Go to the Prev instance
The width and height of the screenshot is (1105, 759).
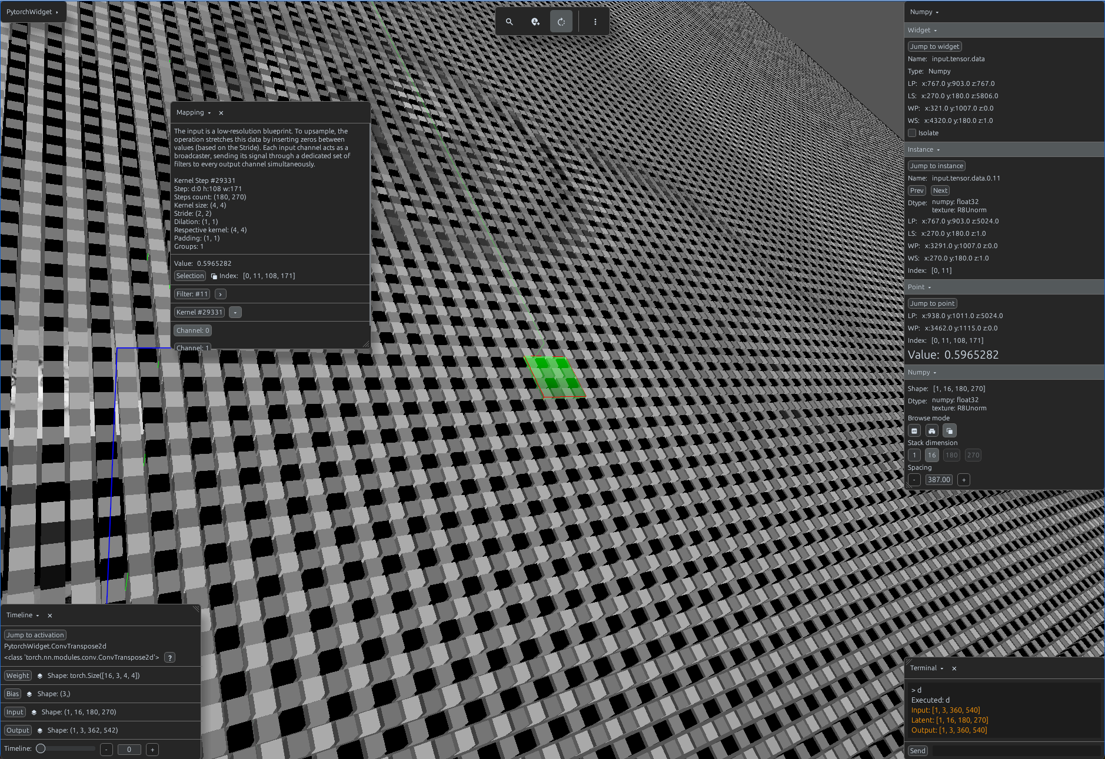[917, 190]
